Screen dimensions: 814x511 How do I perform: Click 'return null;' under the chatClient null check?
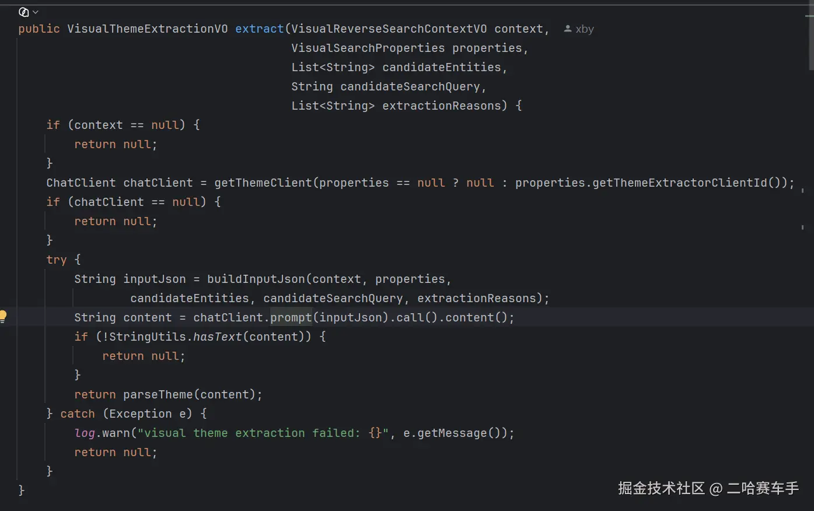(x=116, y=221)
